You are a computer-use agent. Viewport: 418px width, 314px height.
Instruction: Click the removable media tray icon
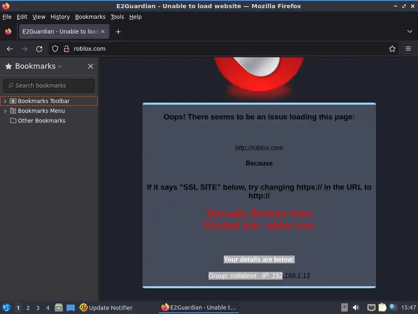(345, 307)
